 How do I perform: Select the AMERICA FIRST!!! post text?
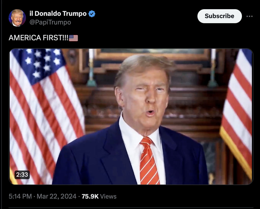click(38, 38)
